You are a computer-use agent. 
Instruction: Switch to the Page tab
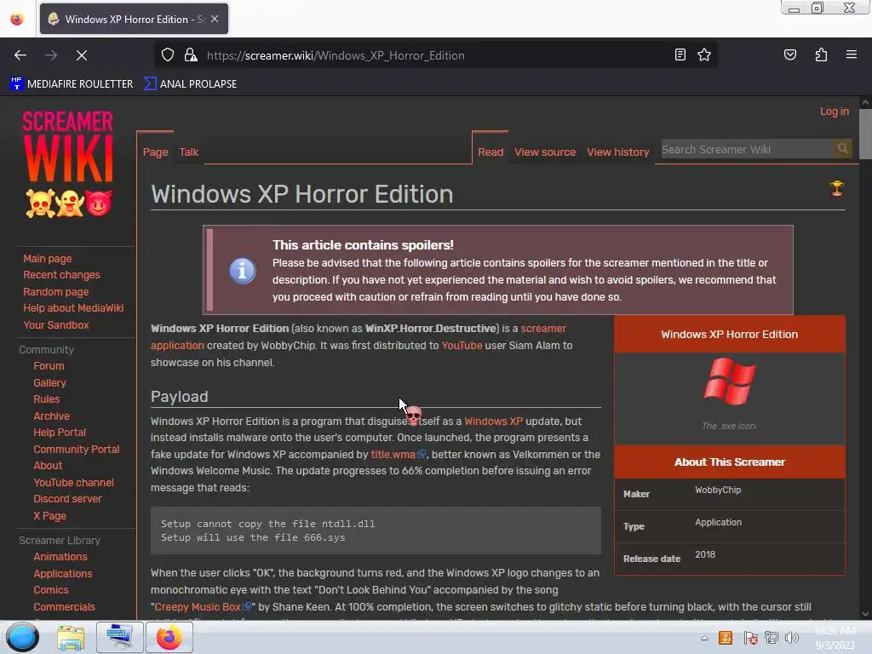tap(155, 152)
